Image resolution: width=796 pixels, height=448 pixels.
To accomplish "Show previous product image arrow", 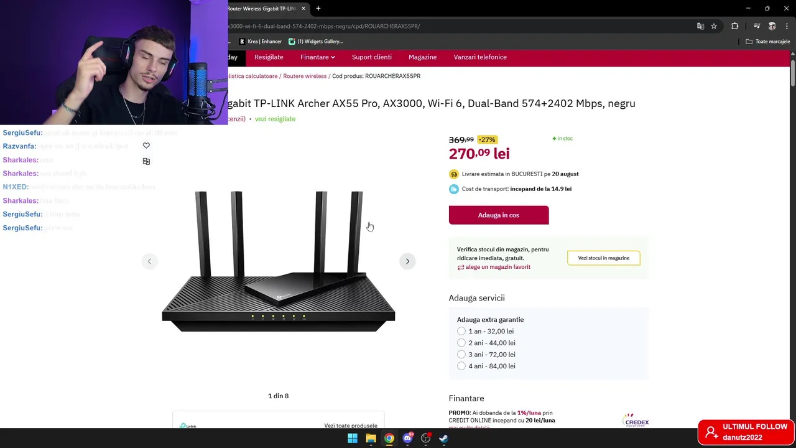I will point(149,261).
